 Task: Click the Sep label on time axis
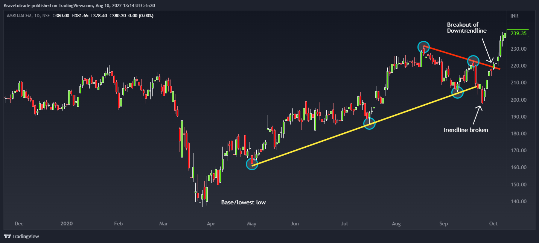click(x=443, y=223)
